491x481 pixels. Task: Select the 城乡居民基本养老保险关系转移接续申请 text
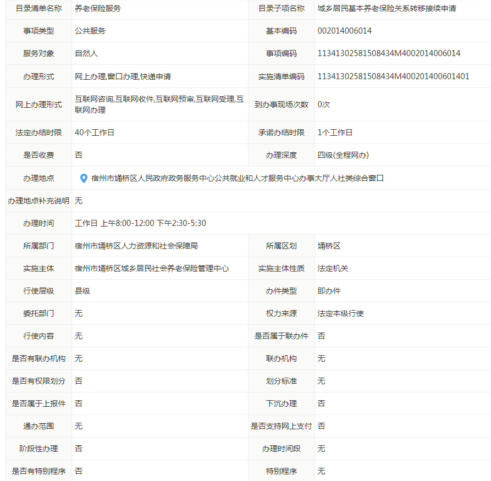(x=387, y=8)
